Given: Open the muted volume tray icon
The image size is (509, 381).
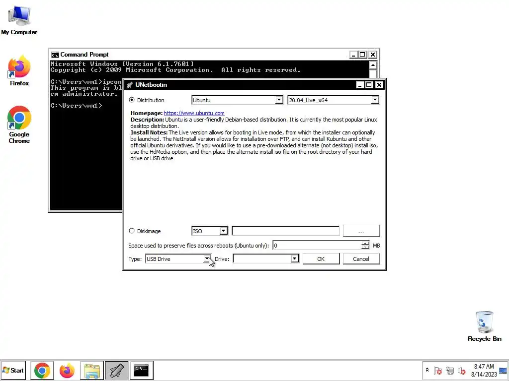Looking at the screenshot, I should (461, 370).
